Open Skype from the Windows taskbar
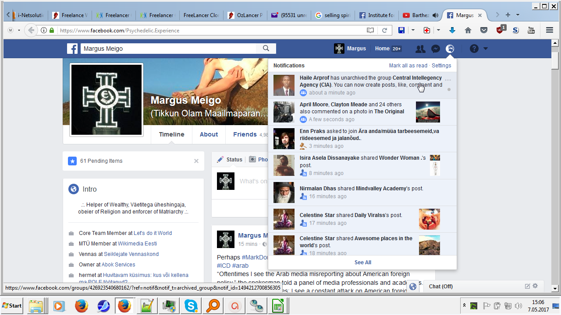 click(191, 305)
